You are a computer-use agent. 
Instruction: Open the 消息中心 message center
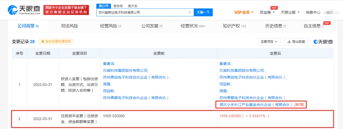(x=313, y=12)
